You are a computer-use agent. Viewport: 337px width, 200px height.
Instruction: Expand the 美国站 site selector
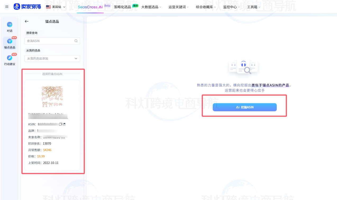(x=56, y=7)
